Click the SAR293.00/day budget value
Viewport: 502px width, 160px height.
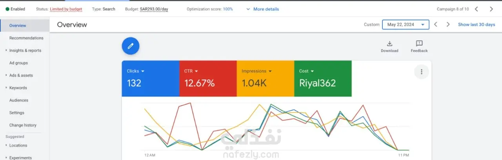154,9
